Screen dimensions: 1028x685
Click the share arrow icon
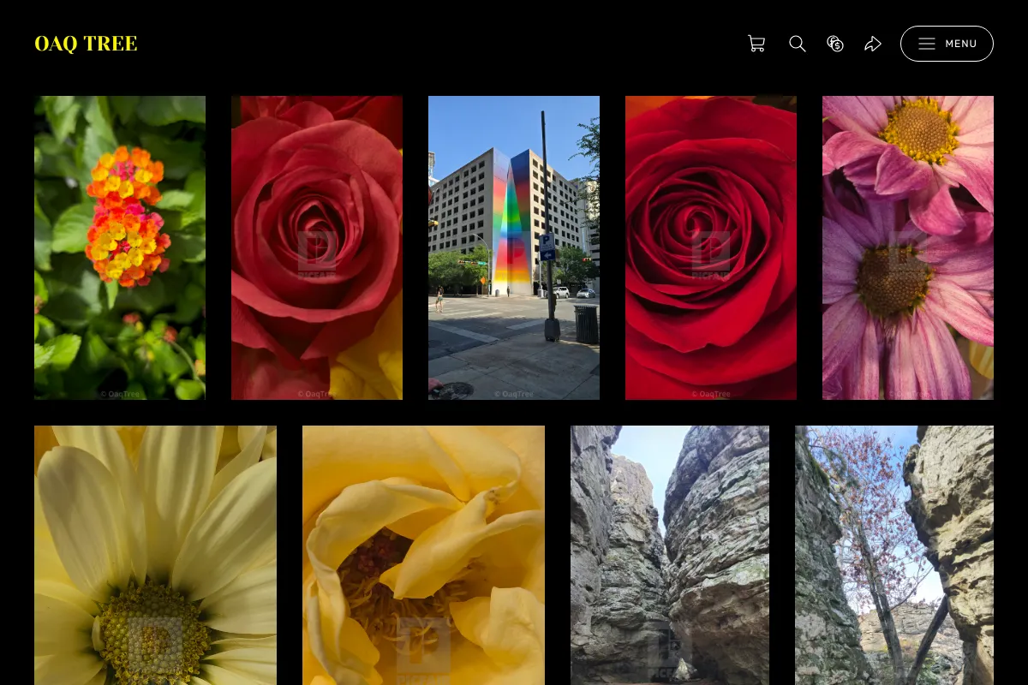click(873, 44)
